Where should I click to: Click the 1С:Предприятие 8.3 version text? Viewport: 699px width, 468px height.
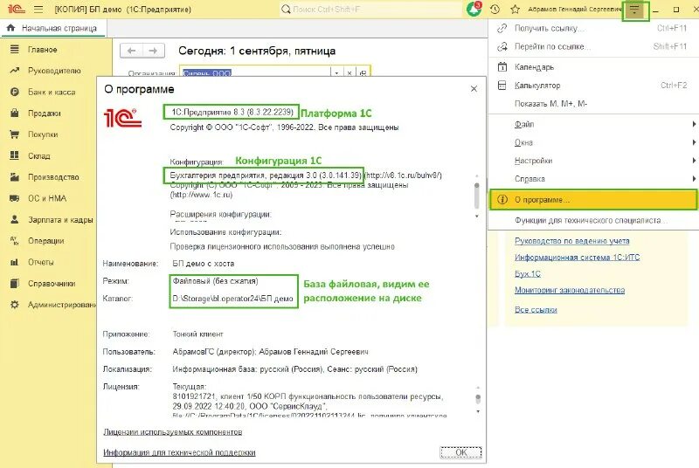232,113
